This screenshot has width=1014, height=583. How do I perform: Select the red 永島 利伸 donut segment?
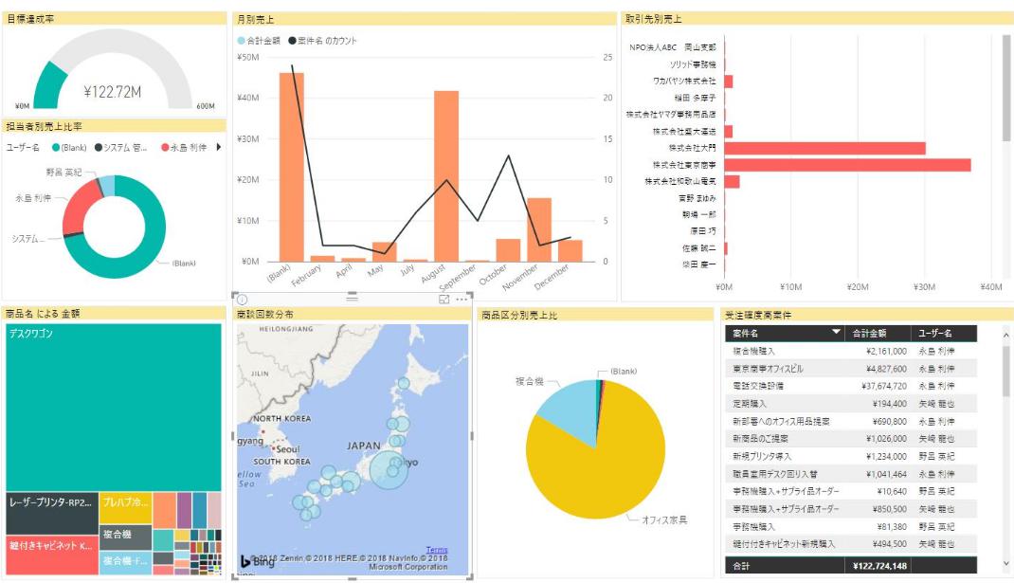[x=78, y=207]
